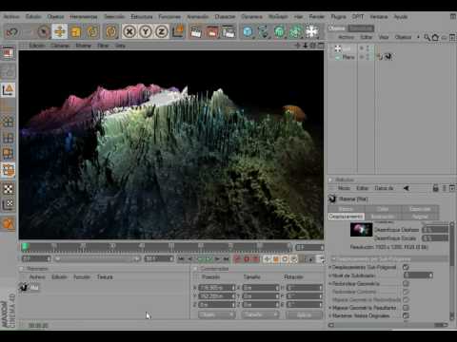Open the Herramientas menu
The width and height of the screenshot is (457, 342).
click(x=84, y=17)
